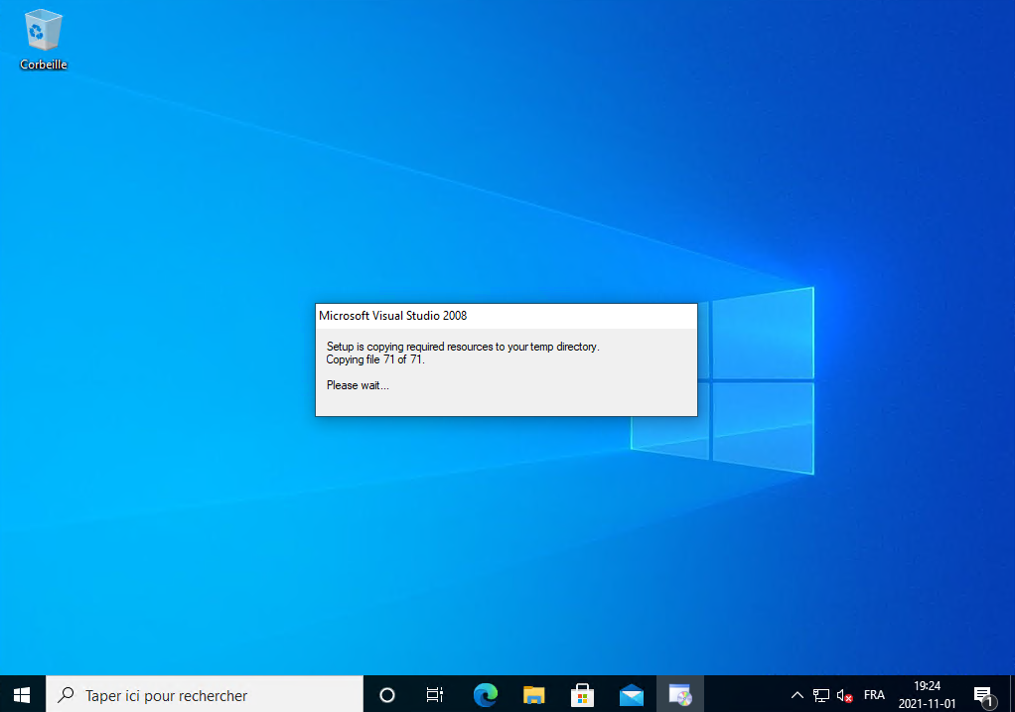1015x712 pixels.
Task: Click the 'Please wait...' text in dialog
Action: [358, 385]
